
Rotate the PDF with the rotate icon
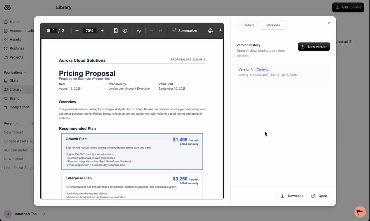pos(125,31)
